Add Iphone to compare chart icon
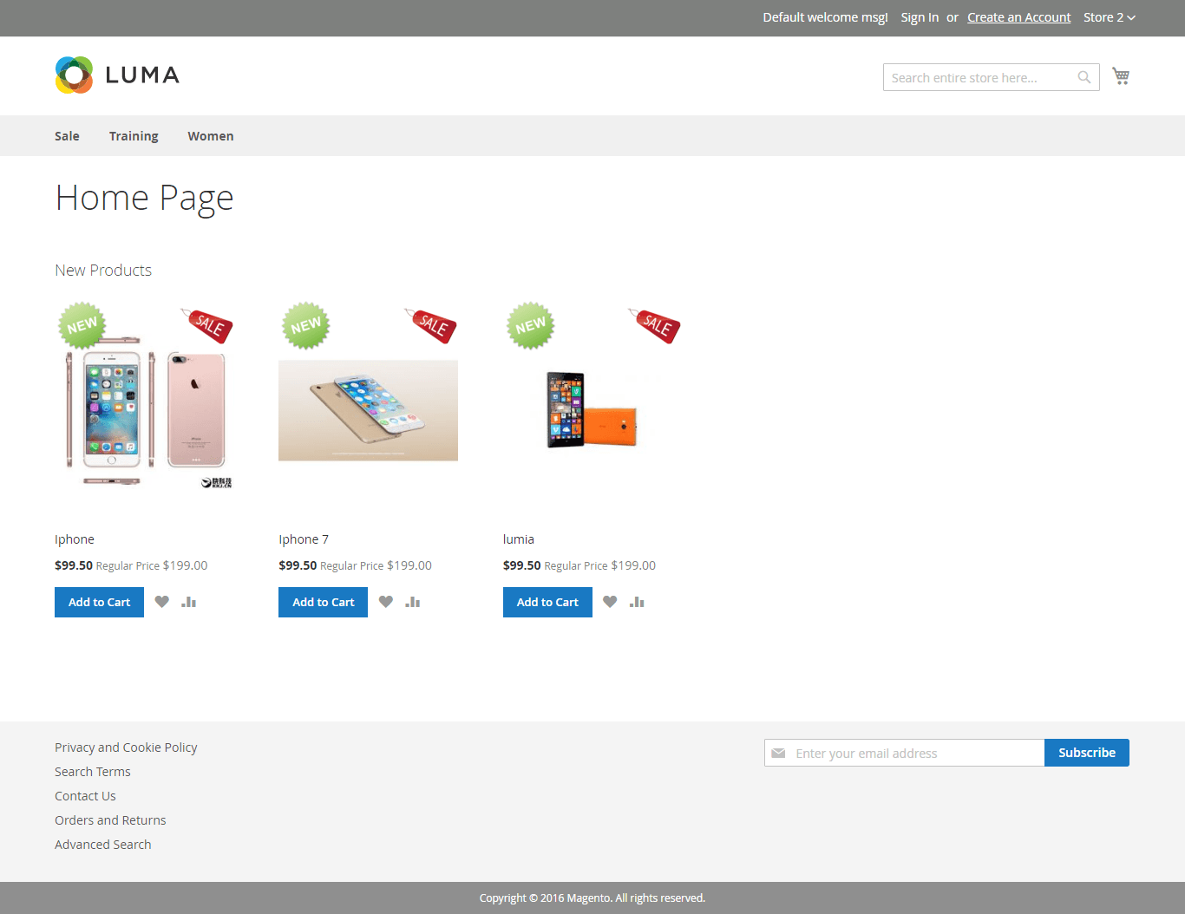The image size is (1185, 914). 189,602
